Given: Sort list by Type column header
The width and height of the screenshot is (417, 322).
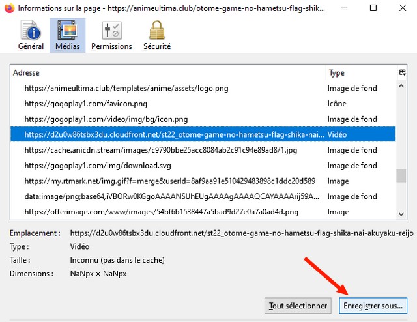Looking at the screenshot, I should (362, 72).
